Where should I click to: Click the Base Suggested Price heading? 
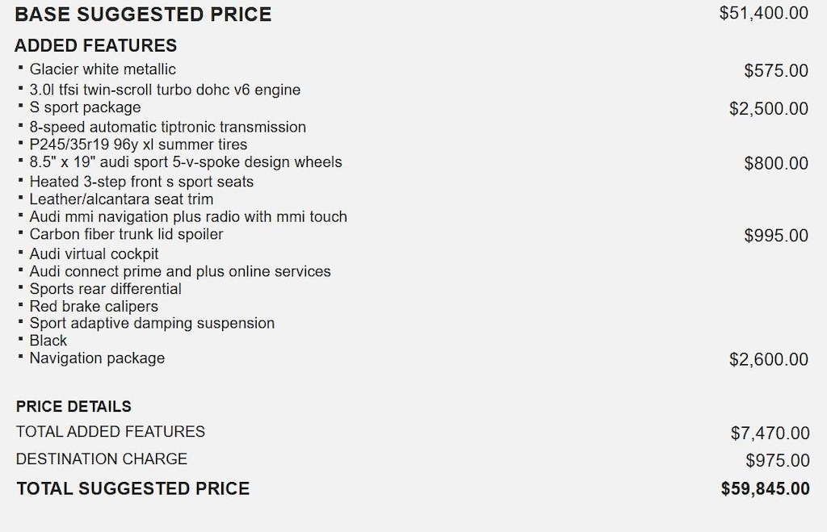coord(144,15)
